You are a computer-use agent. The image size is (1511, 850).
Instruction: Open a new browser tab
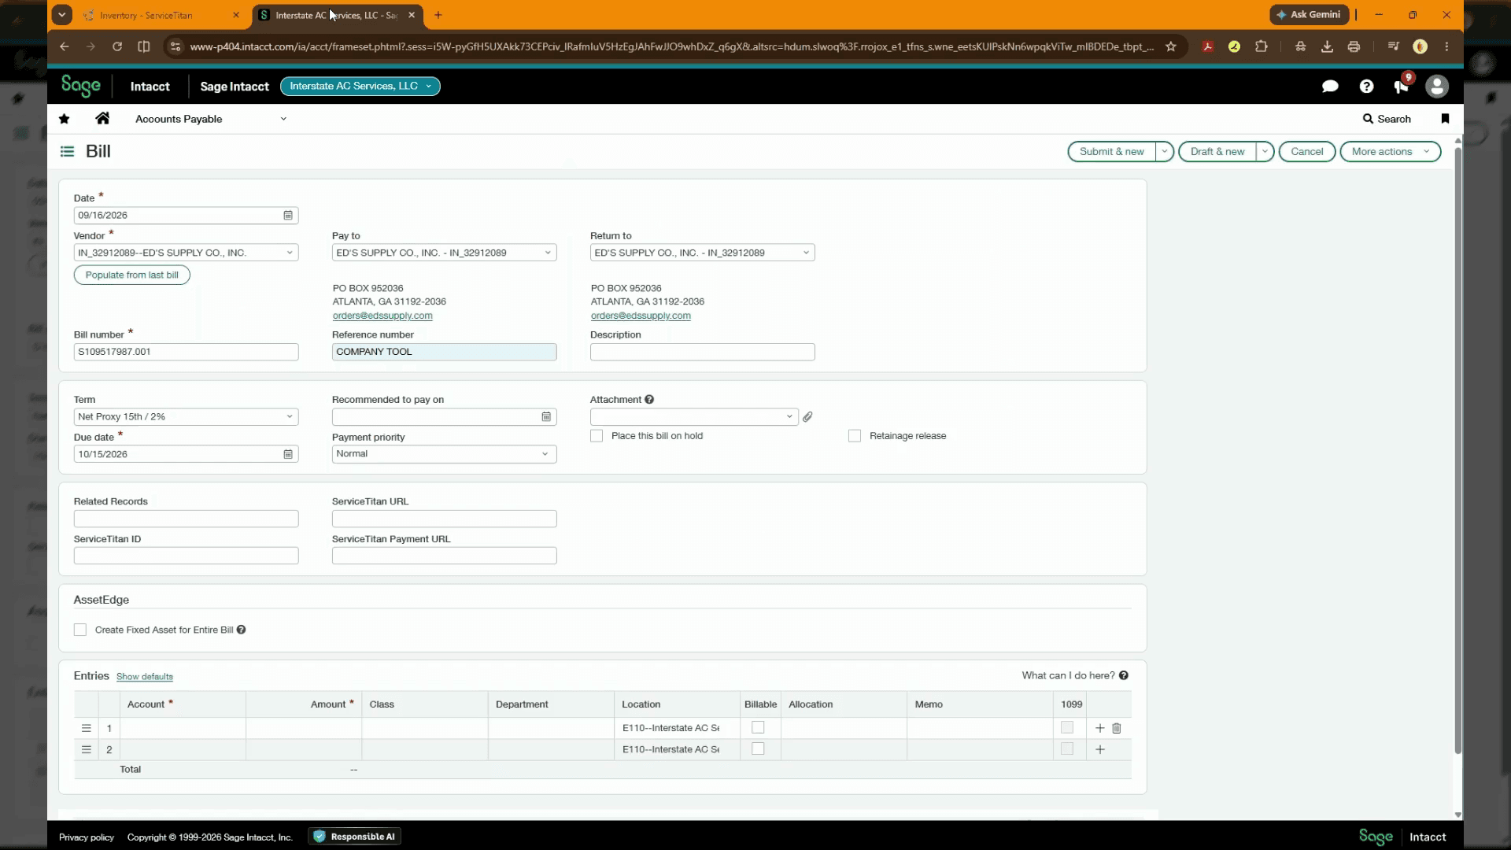click(438, 15)
